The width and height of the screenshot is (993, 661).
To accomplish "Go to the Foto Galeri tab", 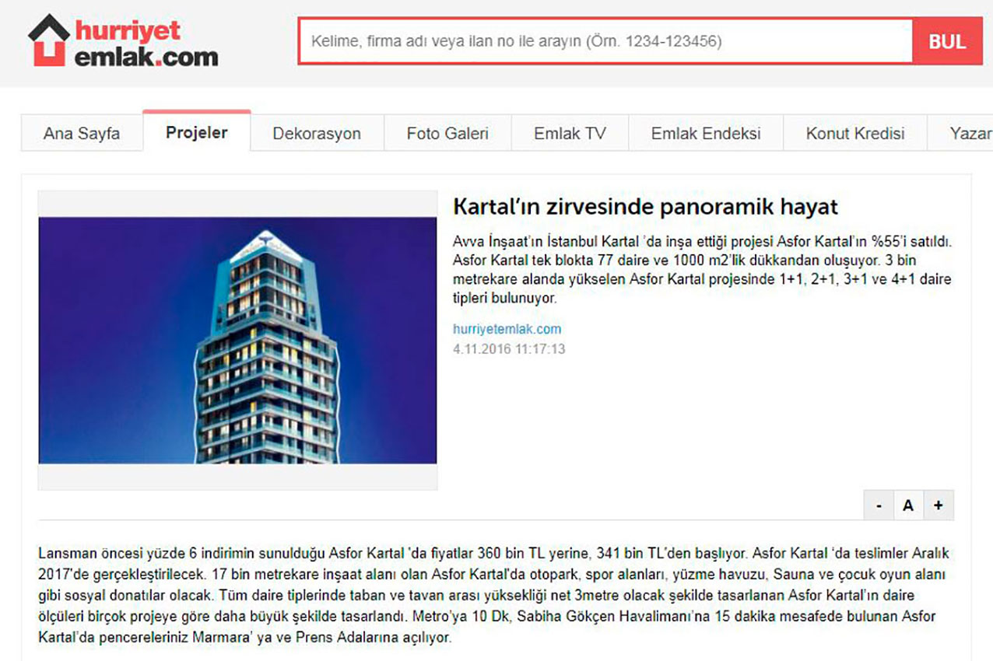I will click(447, 134).
